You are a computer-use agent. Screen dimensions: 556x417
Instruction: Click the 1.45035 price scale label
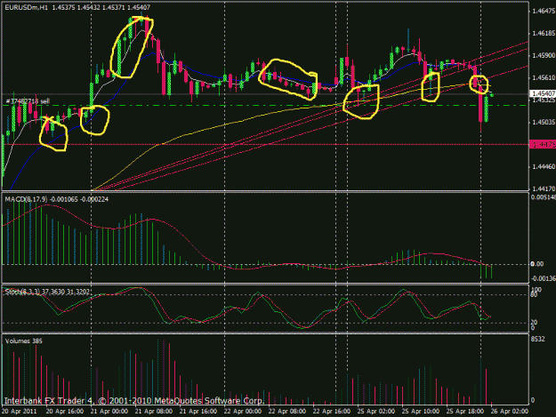(544, 122)
